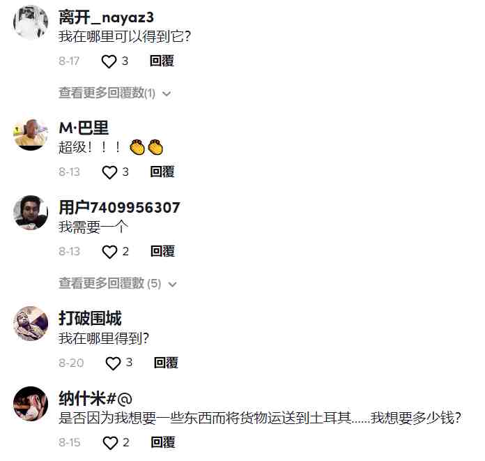Reply to 离开_nayaz3's comment
The image size is (485, 461).
pyautogui.click(x=162, y=61)
